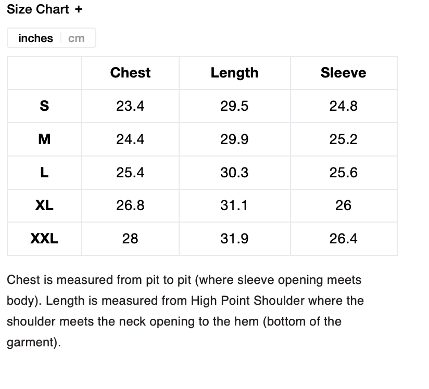Click the Chest column header
Screen dimensions: 429x389
(x=130, y=73)
